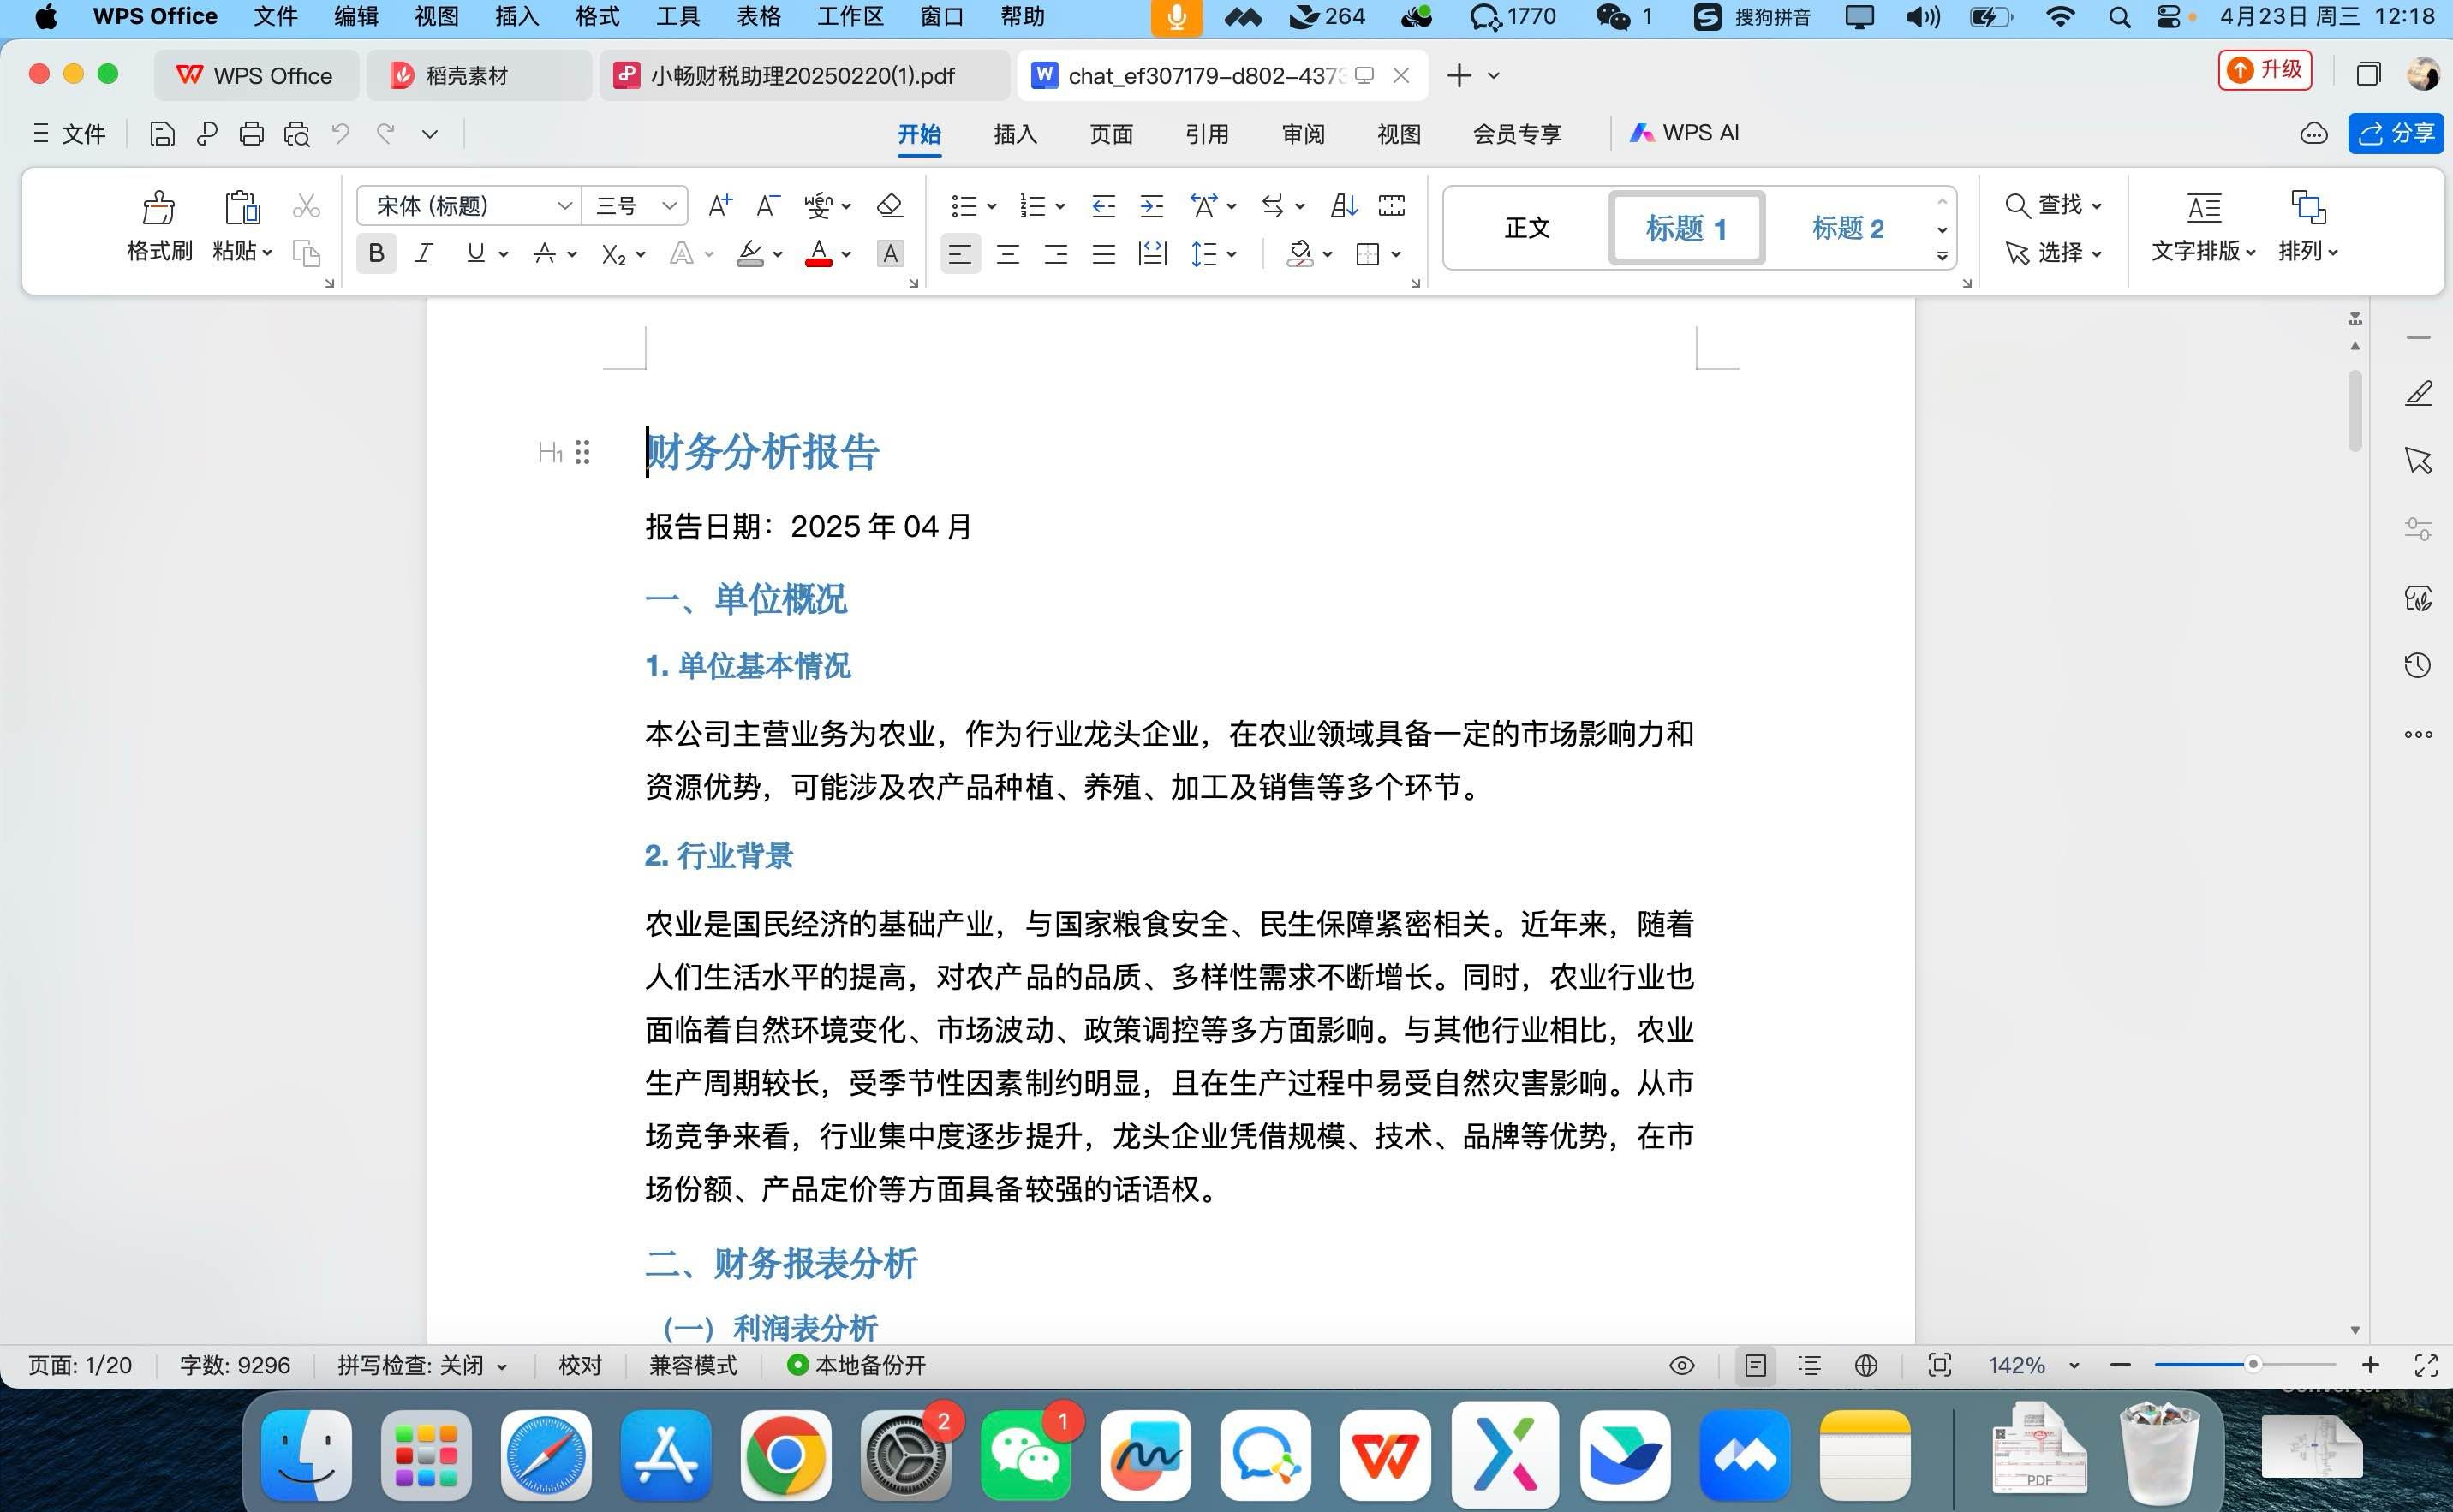
Task: Toggle bold formatting
Action: tap(376, 254)
